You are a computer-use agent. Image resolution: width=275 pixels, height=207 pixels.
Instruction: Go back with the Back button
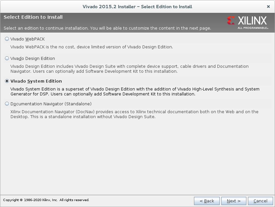[x=207, y=201]
